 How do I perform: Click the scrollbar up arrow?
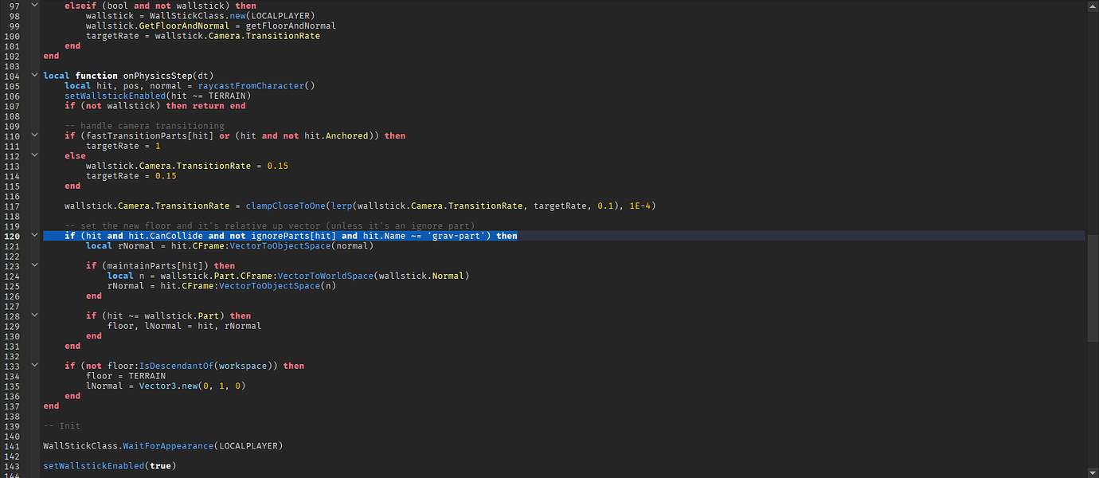(x=1093, y=6)
